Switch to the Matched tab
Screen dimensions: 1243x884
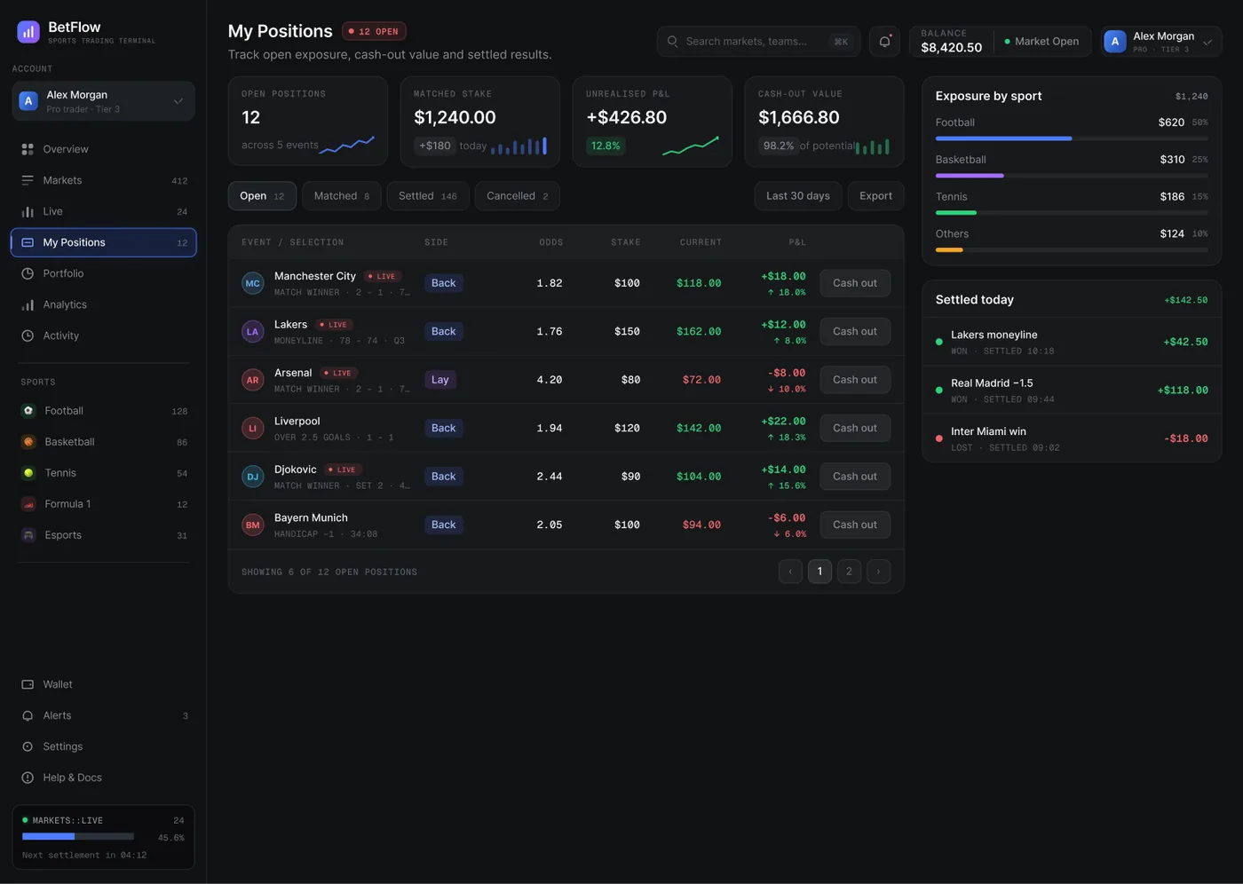point(342,196)
